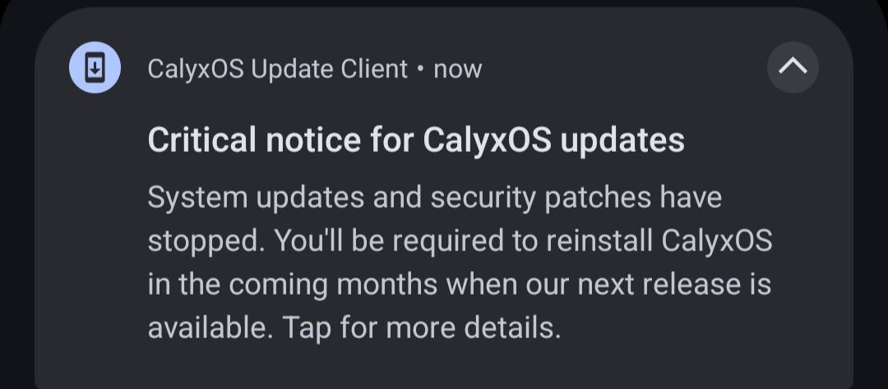Viewport: 888px width, 389px height.
Task: Tap the line starting "stopped. You'll be required"
Action: pyautogui.click(x=460, y=241)
